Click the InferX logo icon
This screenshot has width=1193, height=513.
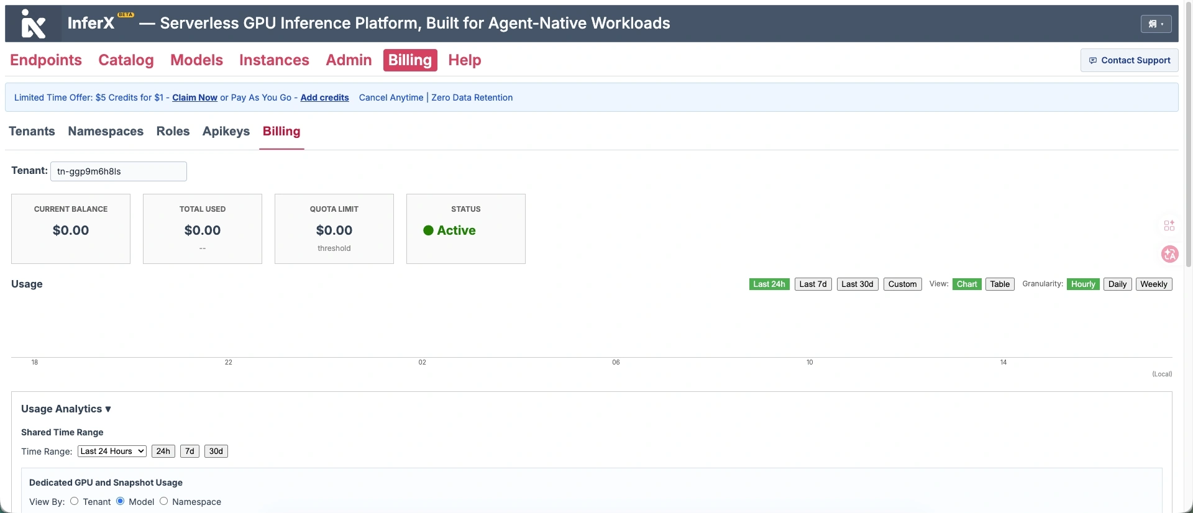pos(33,24)
